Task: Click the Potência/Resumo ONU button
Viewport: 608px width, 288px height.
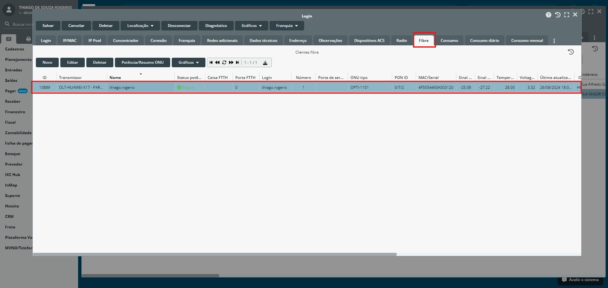Action: (142, 62)
